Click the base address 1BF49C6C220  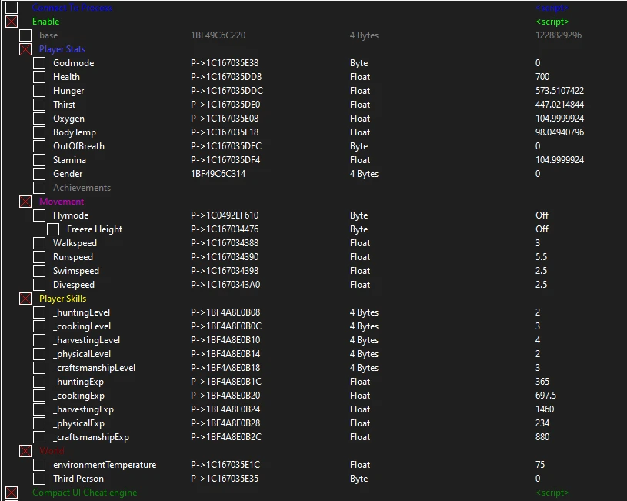point(218,35)
